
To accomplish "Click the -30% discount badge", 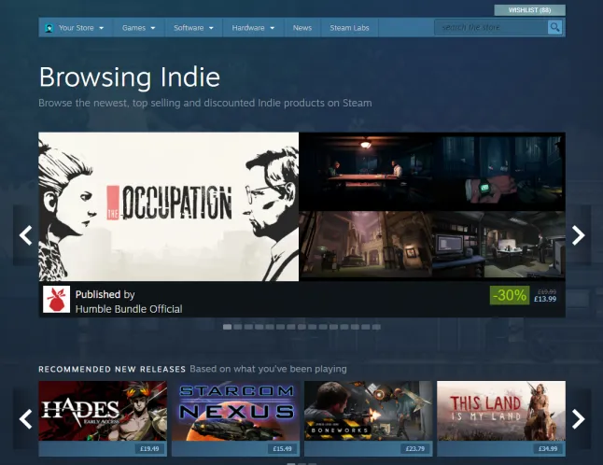I will coord(510,295).
